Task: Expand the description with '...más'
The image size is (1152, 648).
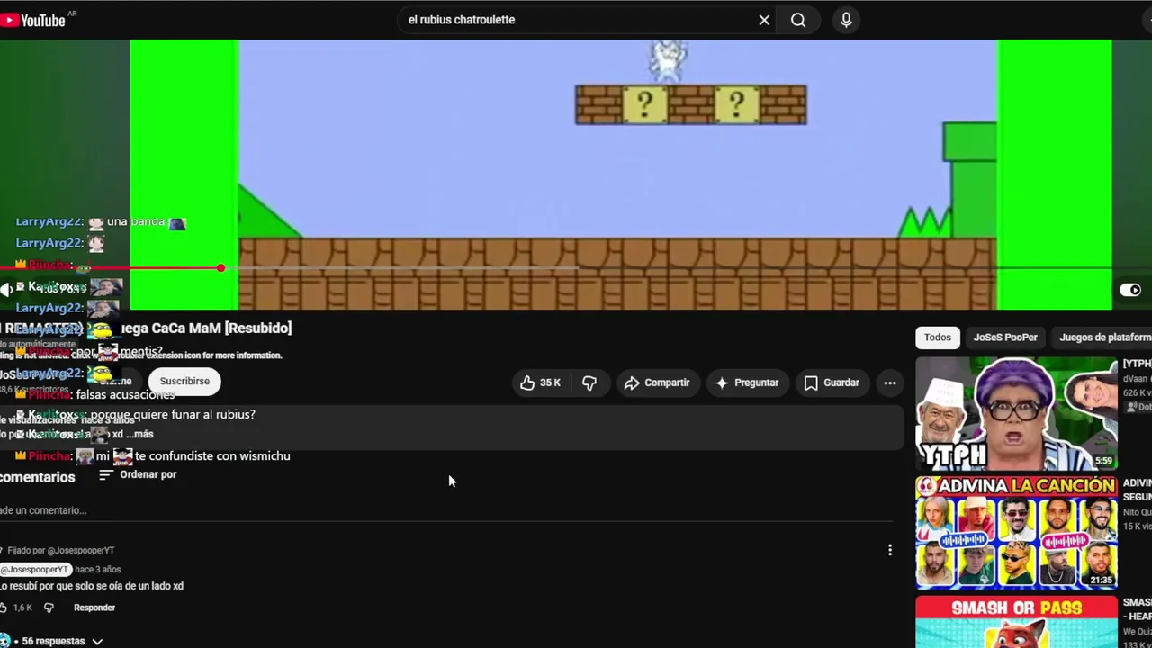Action: [x=139, y=434]
